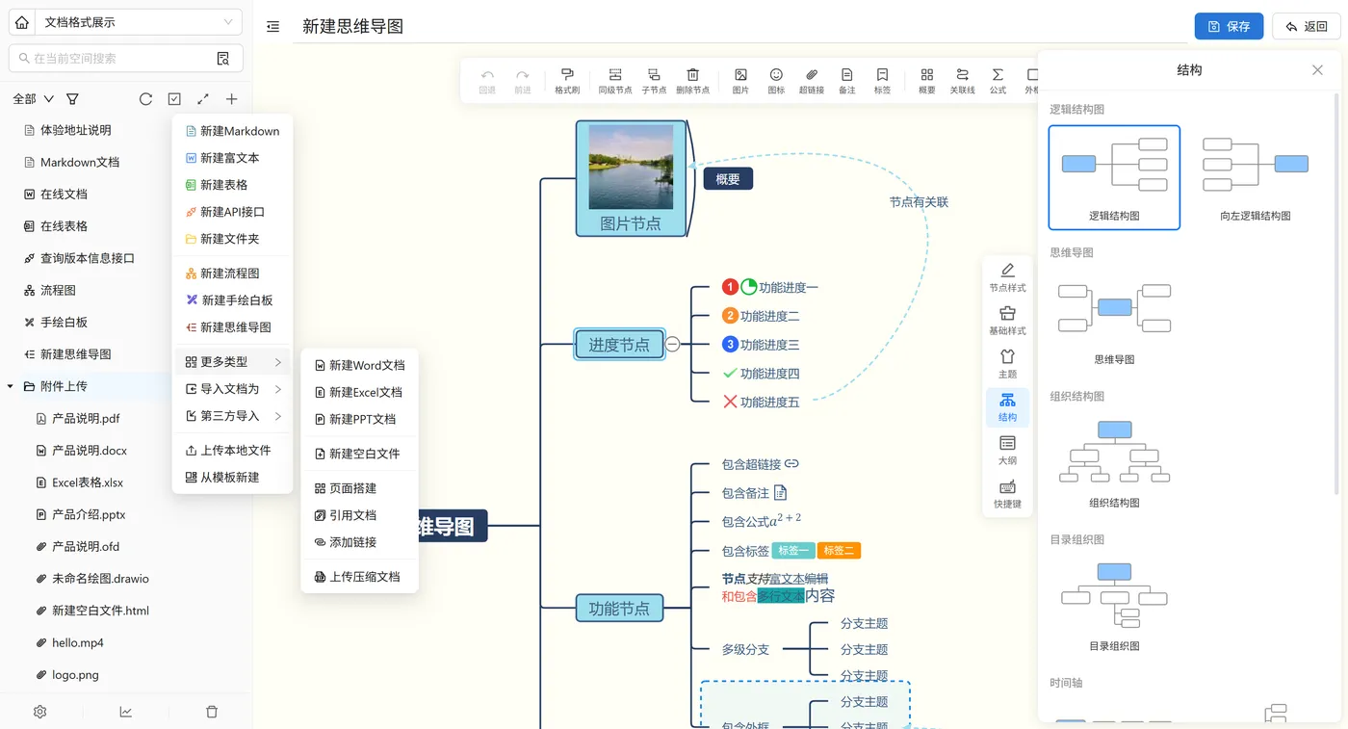The width and height of the screenshot is (1348, 729).
Task: Select the 组织结构图 layout thumbnail
Action: (1114, 464)
